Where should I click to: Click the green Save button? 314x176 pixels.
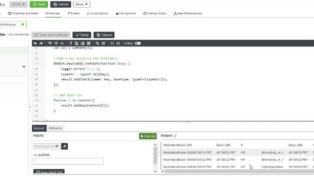(39, 4)
